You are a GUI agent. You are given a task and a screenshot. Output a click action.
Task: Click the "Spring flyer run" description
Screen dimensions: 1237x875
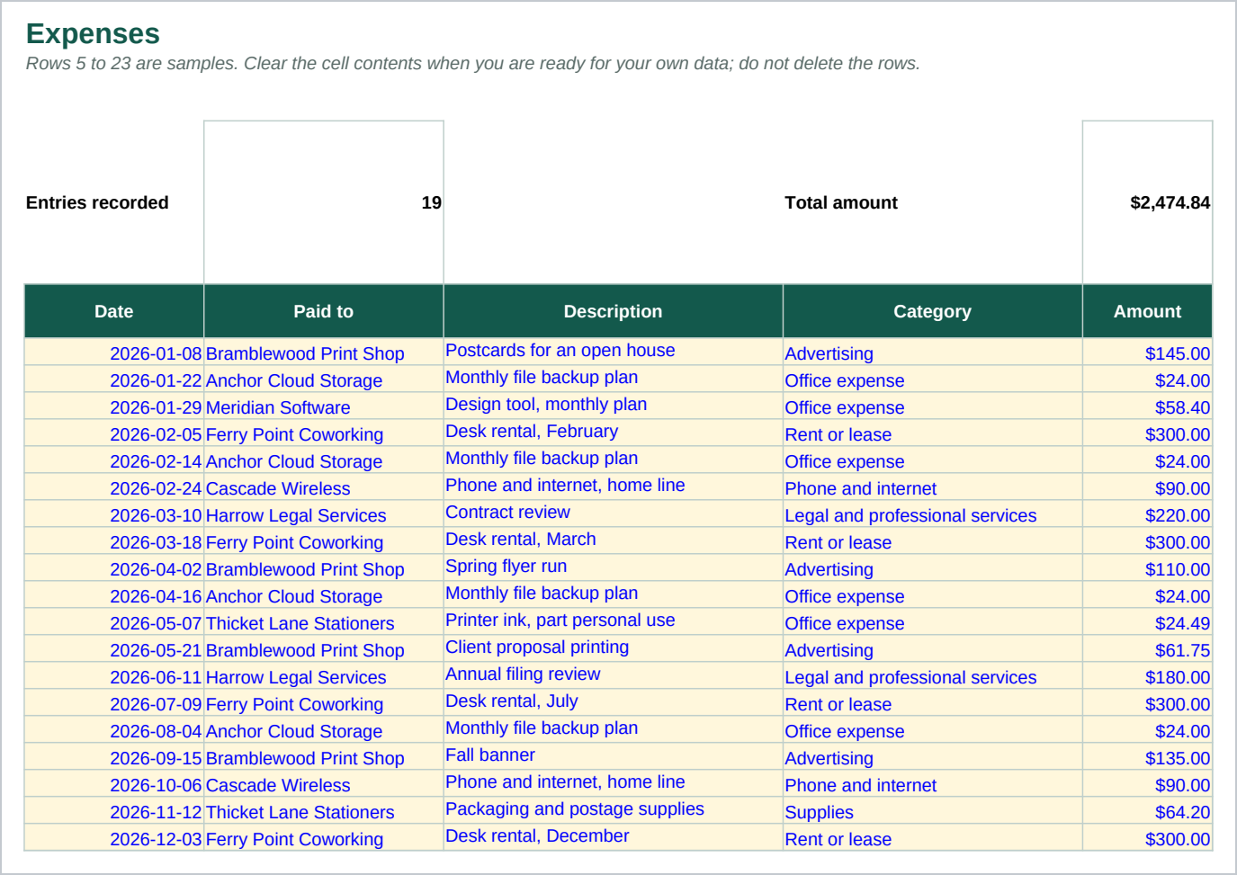614,567
